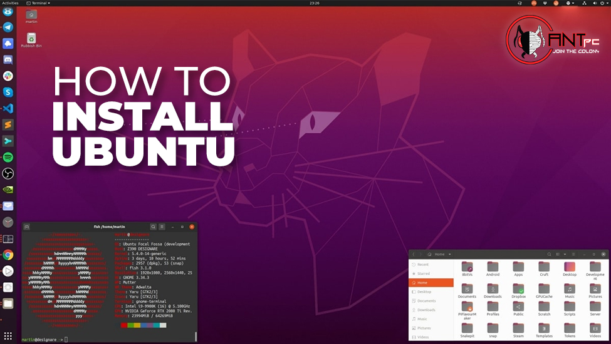Click the volume icon in the top bar
The image size is (611, 344).
[x=595, y=3]
